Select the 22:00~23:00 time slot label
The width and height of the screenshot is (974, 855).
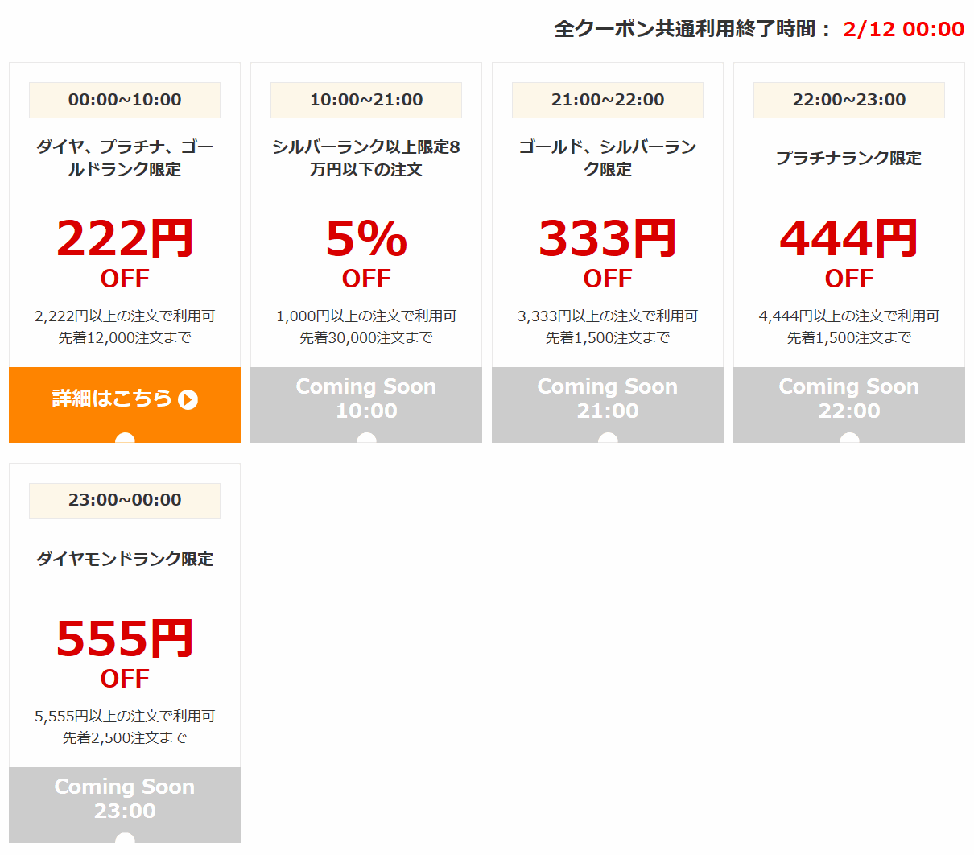(849, 100)
